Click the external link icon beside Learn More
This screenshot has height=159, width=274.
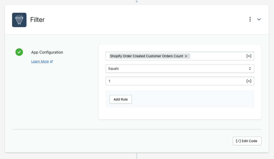51,61
